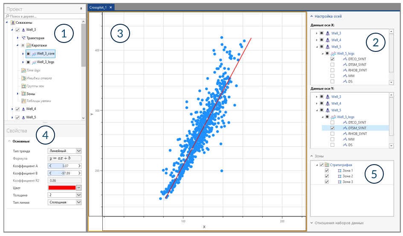Click the project tree search field
403x236 pixels.
pyautogui.click(x=45, y=16)
